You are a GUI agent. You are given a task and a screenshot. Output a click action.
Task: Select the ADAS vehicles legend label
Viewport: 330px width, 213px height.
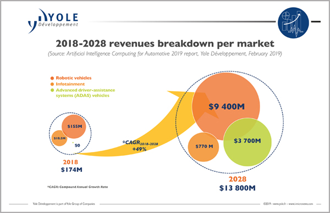point(85,93)
